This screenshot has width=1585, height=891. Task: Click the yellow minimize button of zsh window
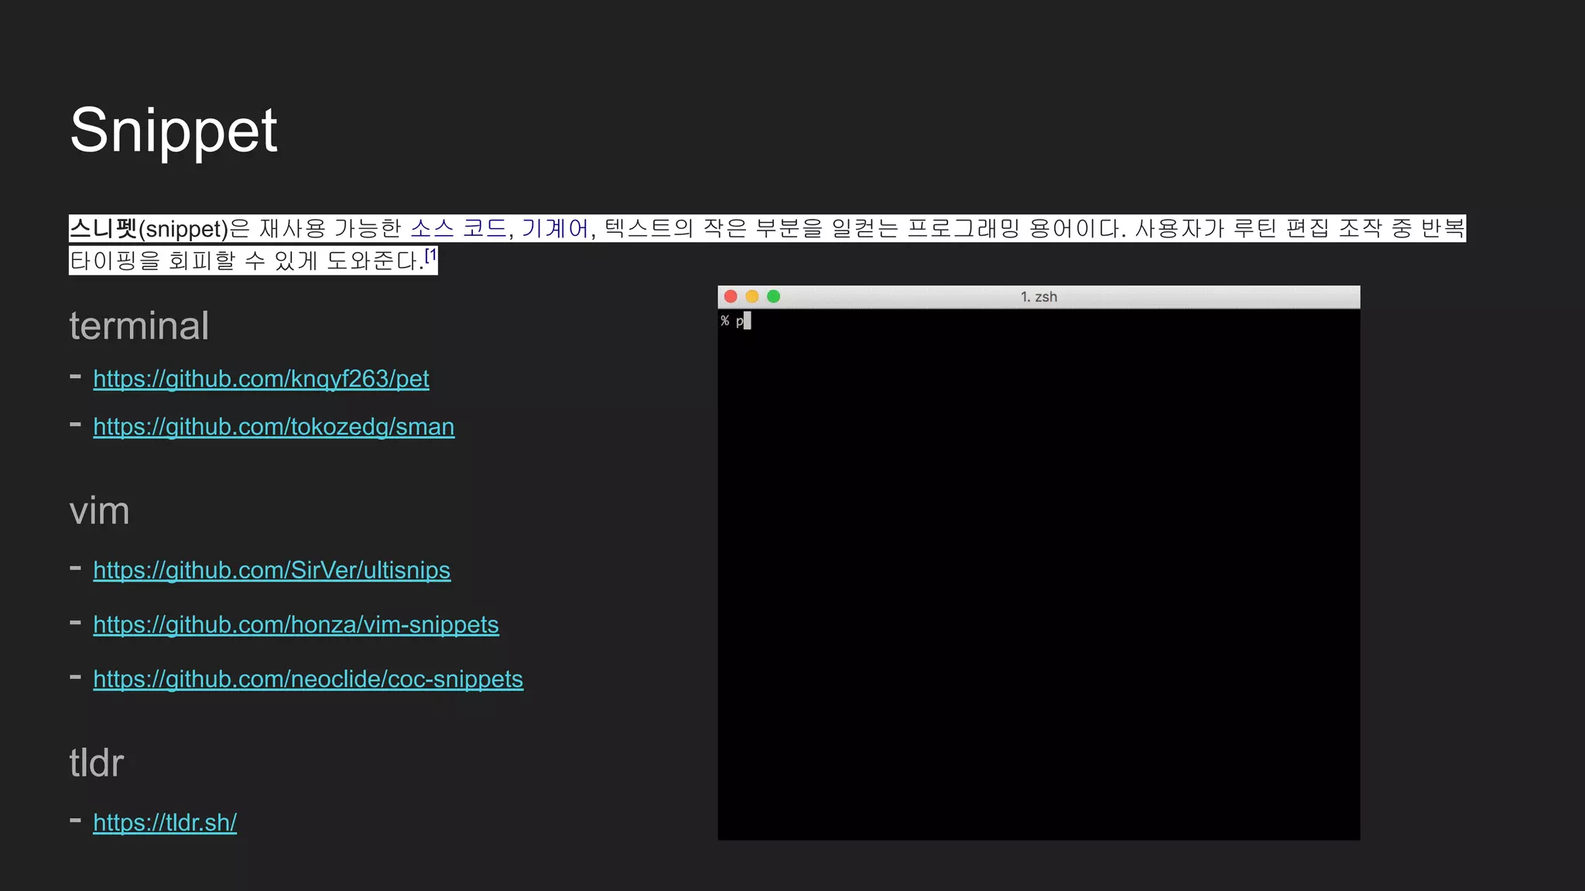pos(752,297)
